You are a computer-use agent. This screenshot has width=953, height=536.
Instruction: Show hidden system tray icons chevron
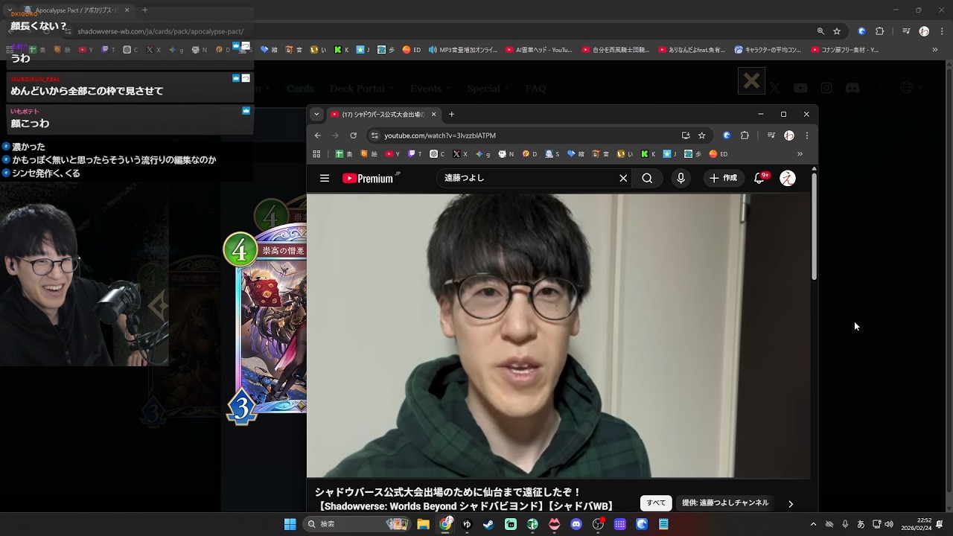[813, 524]
